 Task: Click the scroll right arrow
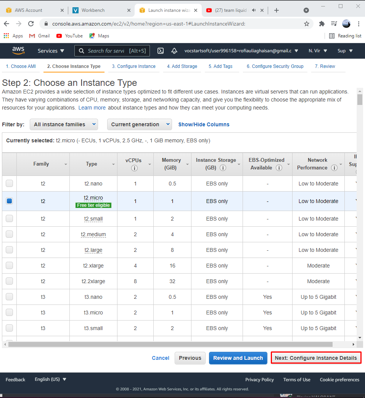tap(354, 345)
